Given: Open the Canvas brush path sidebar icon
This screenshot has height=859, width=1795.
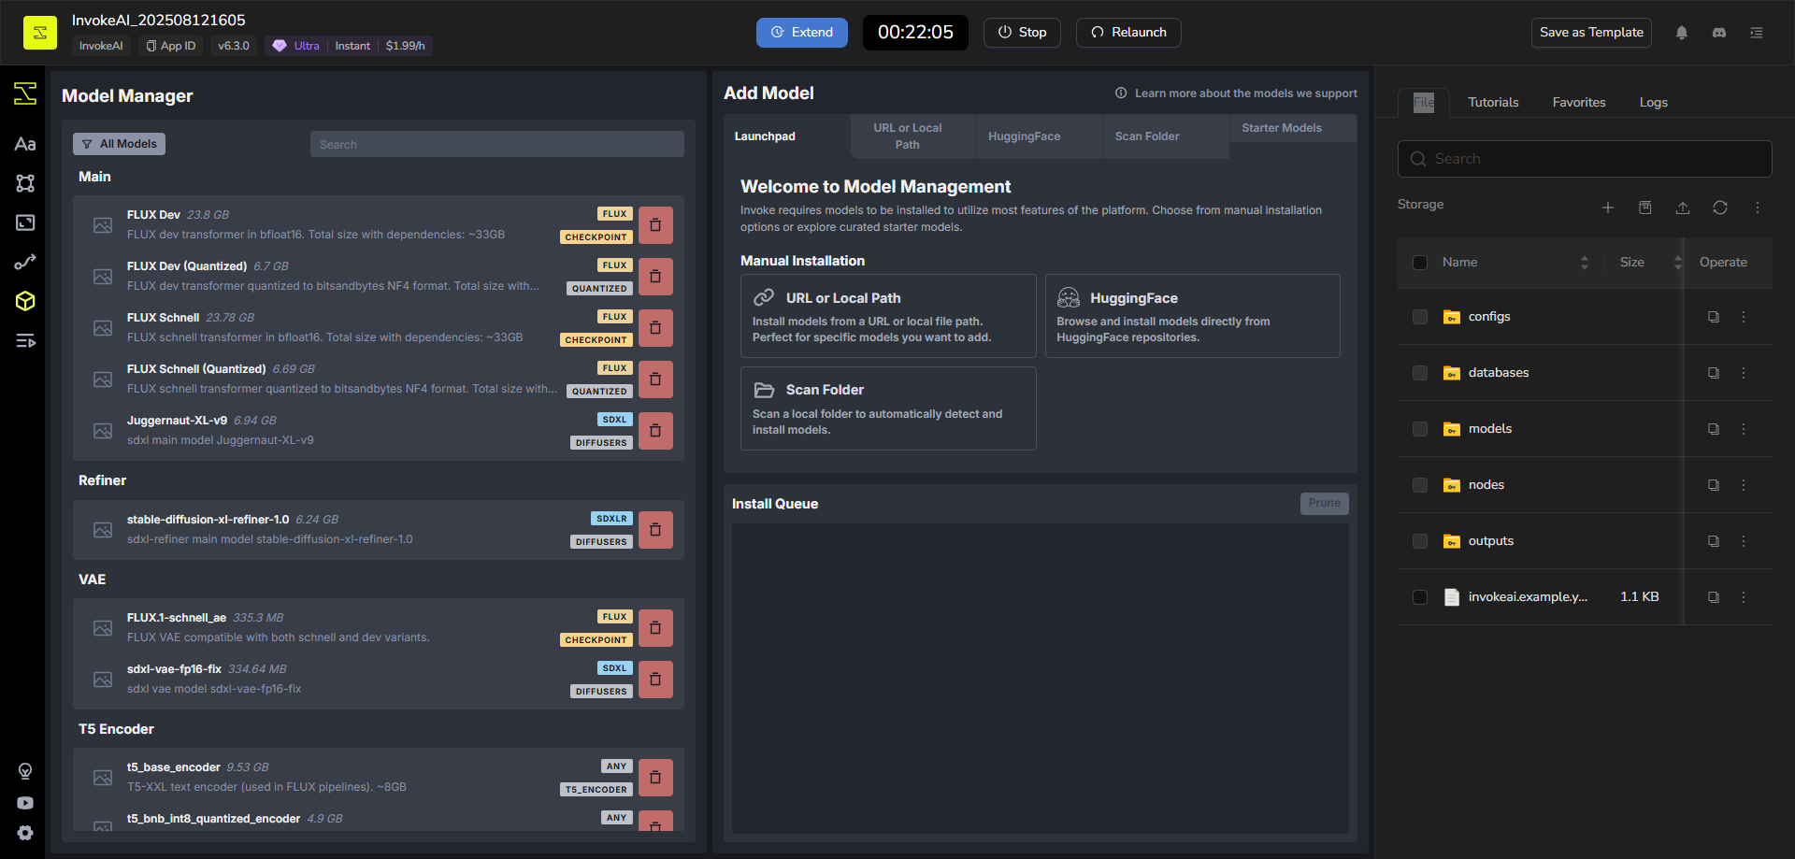Looking at the screenshot, I should (x=25, y=262).
